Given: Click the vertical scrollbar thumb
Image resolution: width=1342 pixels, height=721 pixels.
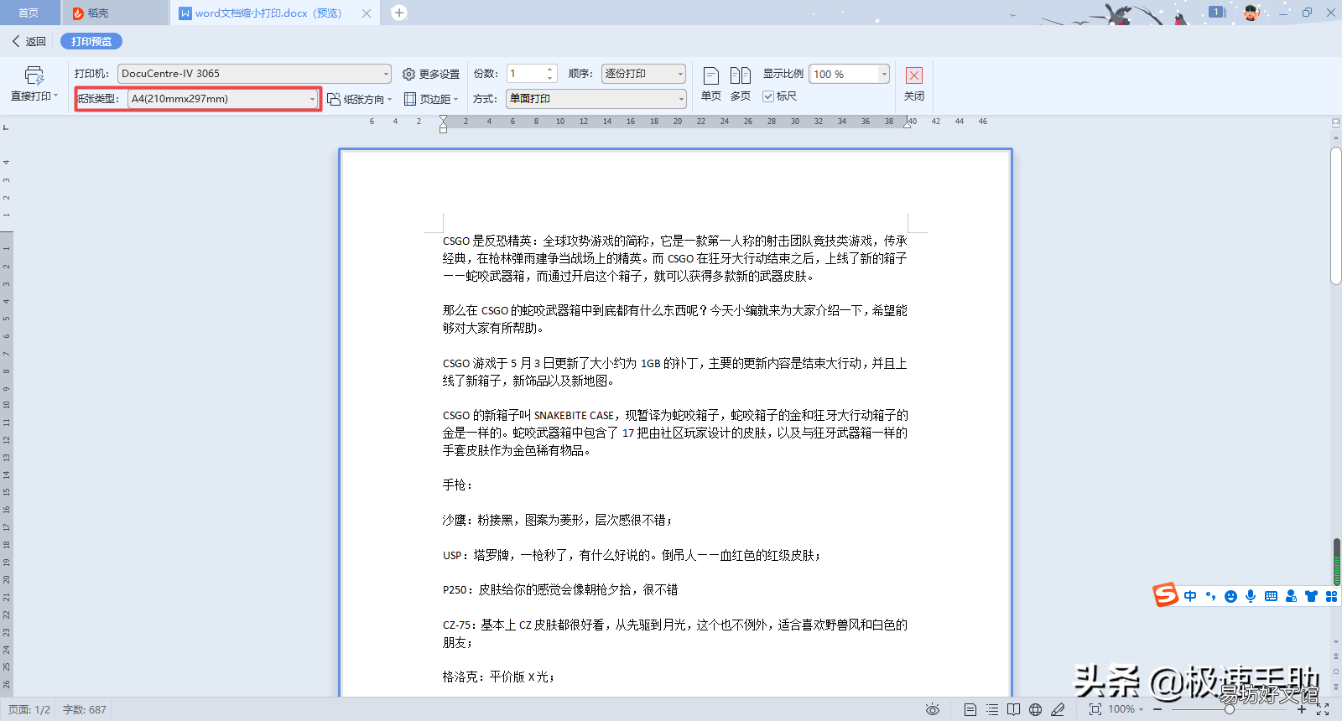Looking at the screenshot, I should pos(1336,216).
